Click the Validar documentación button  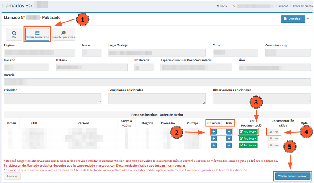coord(292,176)
